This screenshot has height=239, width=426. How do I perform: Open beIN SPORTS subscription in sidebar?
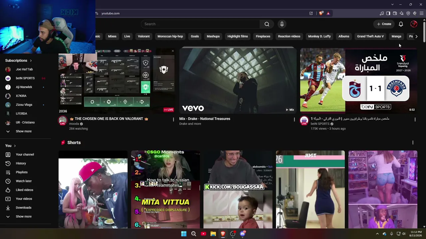pos(26,78)
